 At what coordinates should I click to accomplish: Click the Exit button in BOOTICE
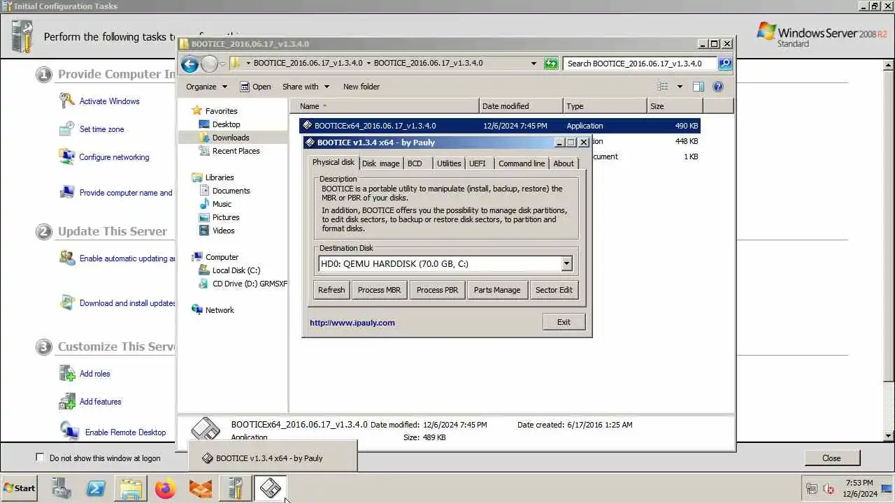click(x=564, y=322)
